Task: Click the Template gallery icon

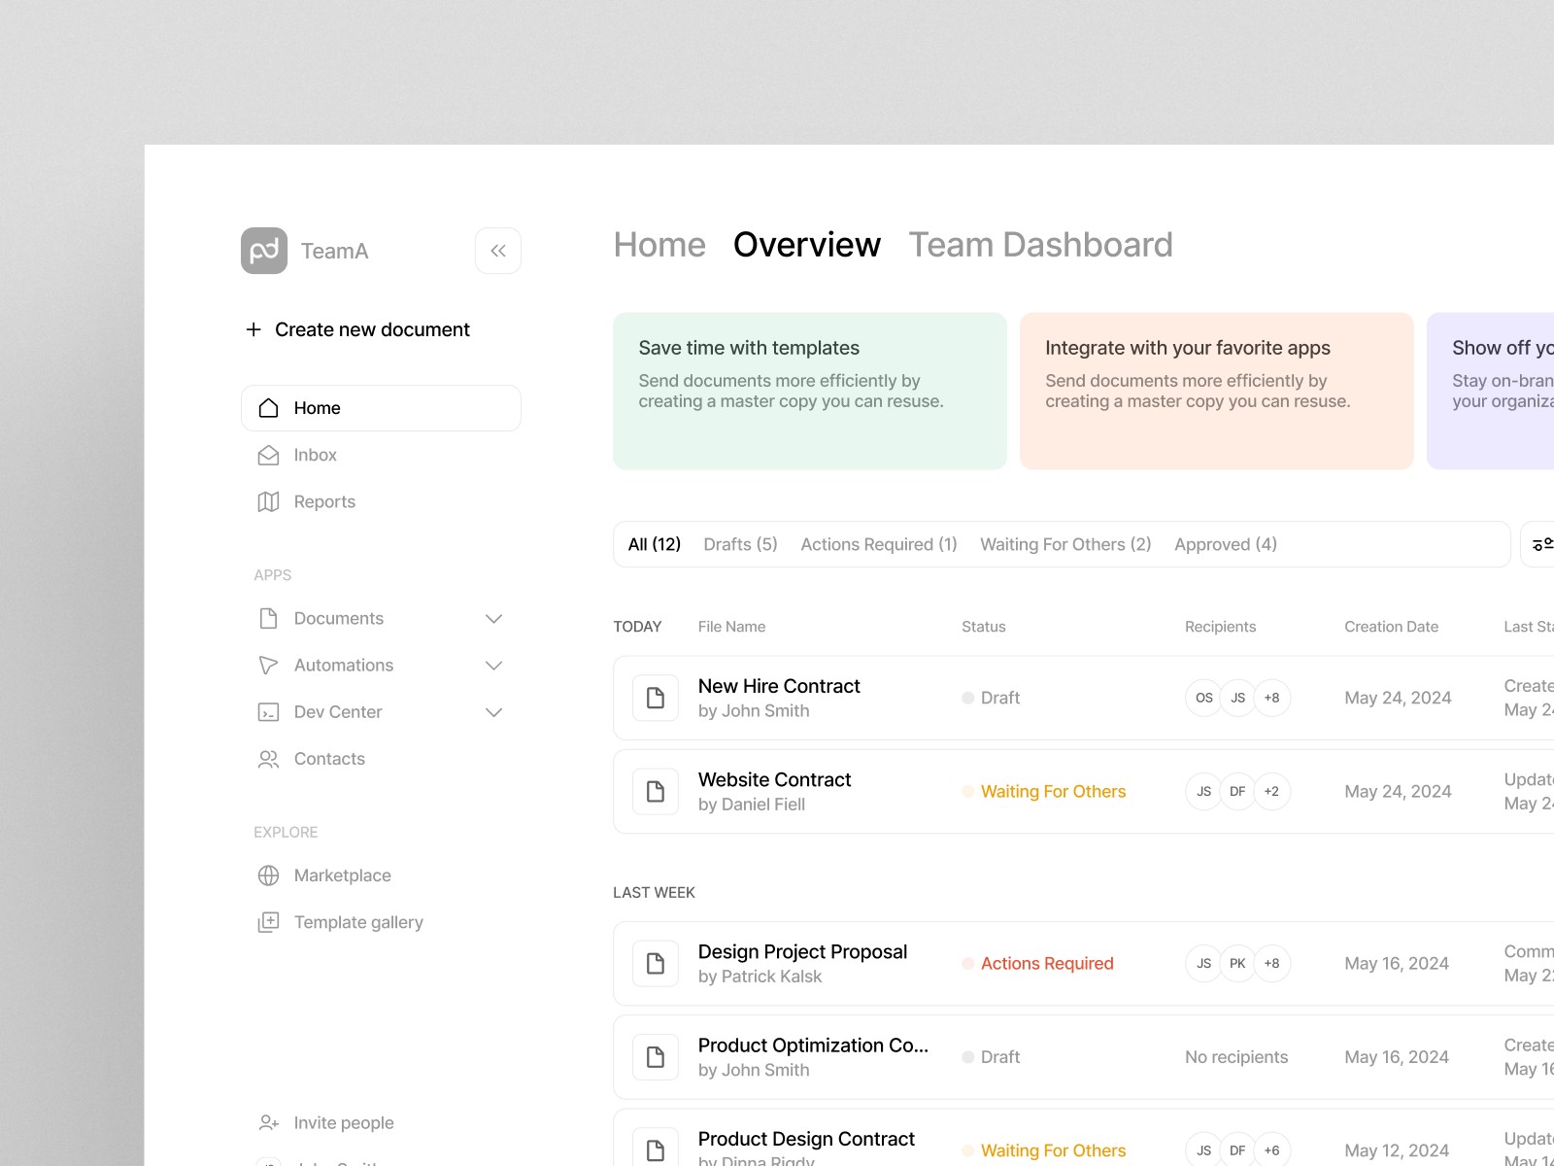Action: pos(269,922)
